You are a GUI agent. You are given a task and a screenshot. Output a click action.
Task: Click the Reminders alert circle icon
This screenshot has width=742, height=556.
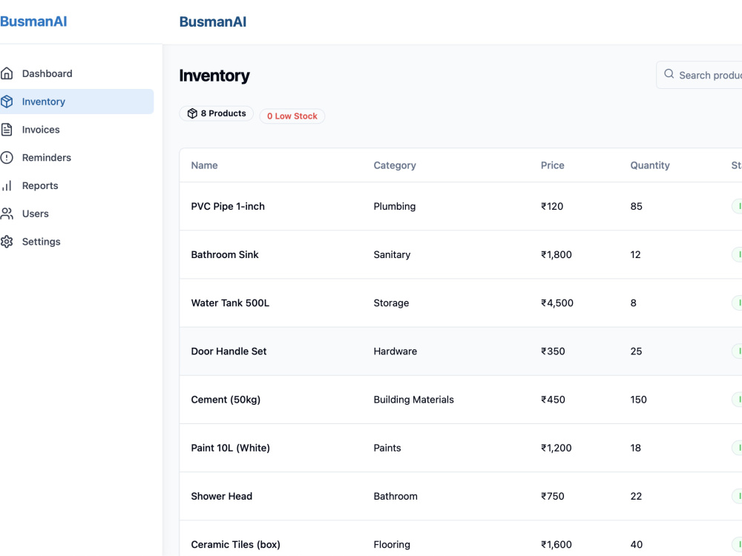[7, 157]
